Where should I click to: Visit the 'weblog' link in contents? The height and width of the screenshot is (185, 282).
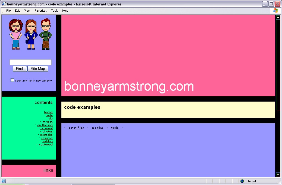click(x=48, y=141)
